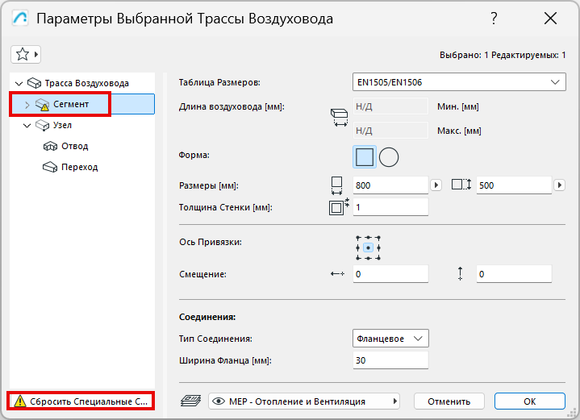Click the vertical offset arrow icon
The image size is (580, 420).
pyautogui.click(x=460, y=273)
